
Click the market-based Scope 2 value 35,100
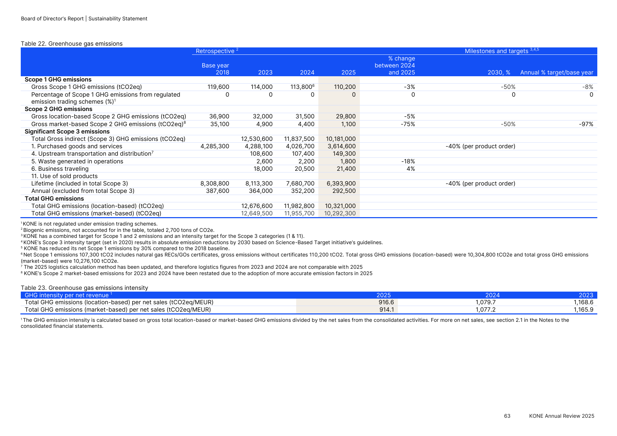click(x=220, y=124)
